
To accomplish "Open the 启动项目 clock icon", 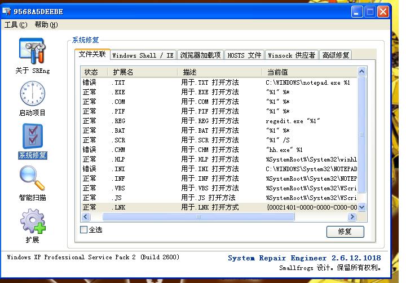I will [32, 93].
